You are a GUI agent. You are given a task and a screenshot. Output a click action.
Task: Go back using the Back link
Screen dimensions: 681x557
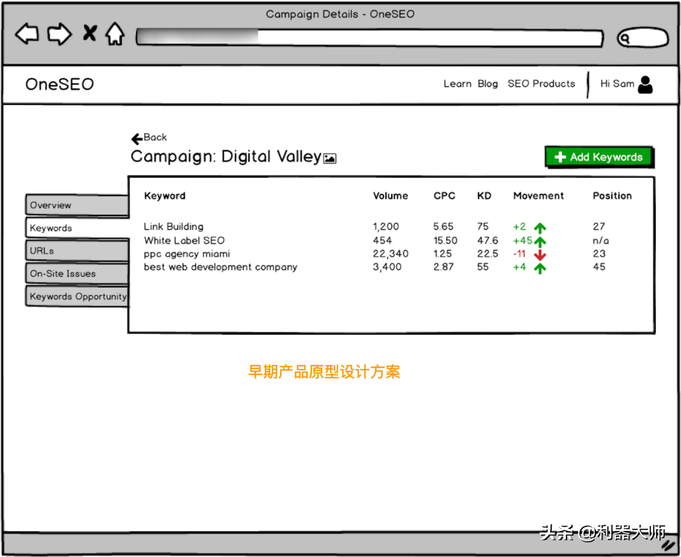pos(149,138)
